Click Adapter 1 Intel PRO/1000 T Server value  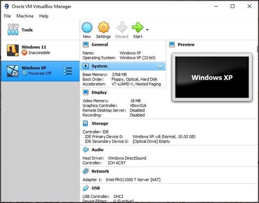(133, 180)
